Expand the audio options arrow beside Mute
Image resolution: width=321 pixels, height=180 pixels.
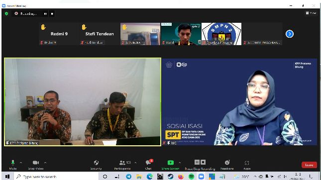[21, 163]
